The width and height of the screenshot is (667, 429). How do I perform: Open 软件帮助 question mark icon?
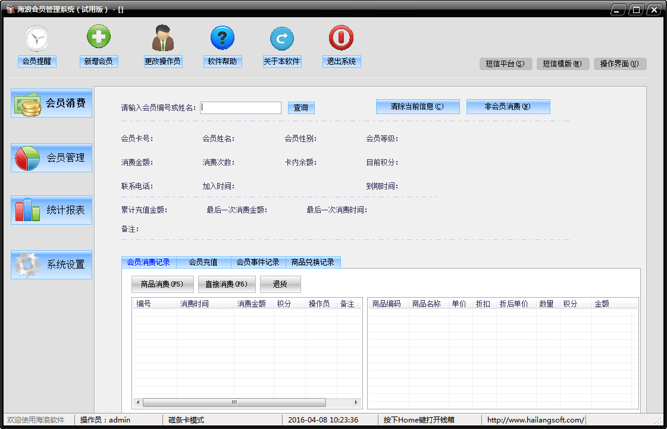pyautogui.click(x=223, y=39)
